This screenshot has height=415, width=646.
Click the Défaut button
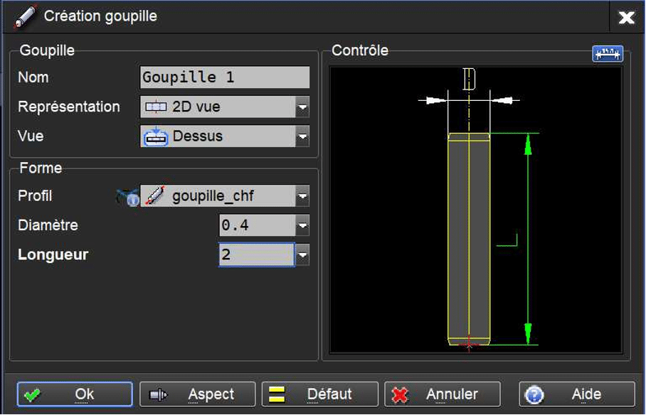click(x=320, y=394)
